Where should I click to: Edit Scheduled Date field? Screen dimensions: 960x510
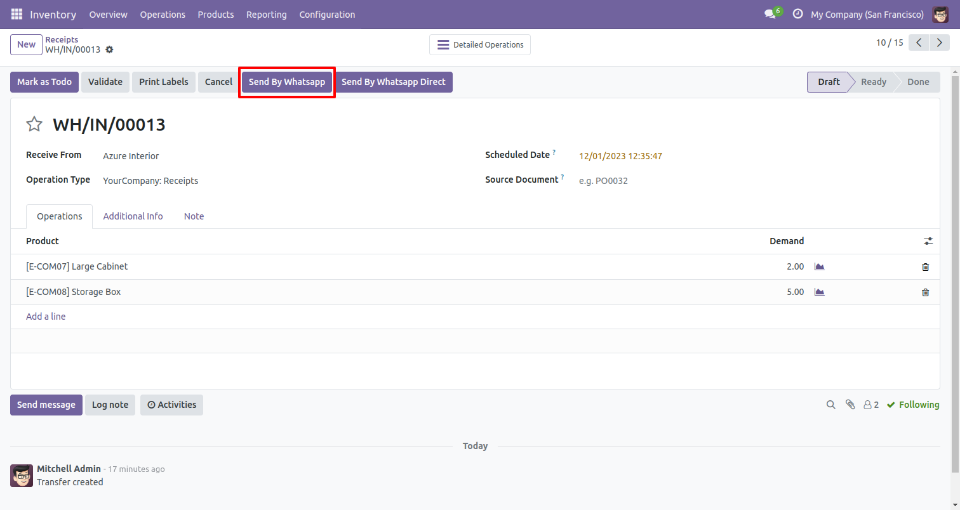pos(621,156)
